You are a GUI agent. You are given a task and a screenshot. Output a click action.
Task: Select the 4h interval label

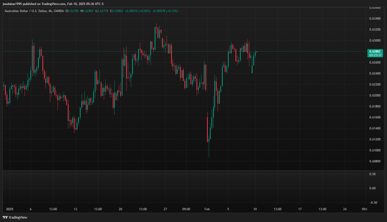50,11
